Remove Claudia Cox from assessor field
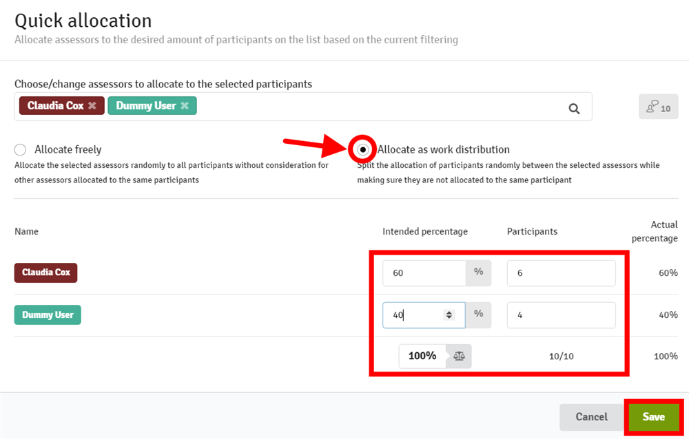Viewport: 689px width, 439px height. (x=92, y=106)
